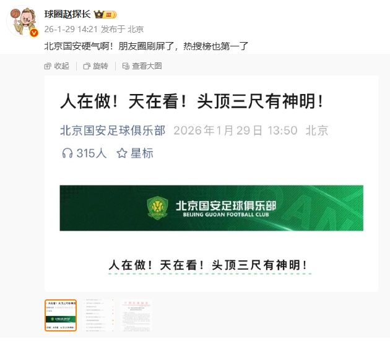Rotate the image via 旋转 label
This screenshot has width=390, height=342.
click(100, 66)
